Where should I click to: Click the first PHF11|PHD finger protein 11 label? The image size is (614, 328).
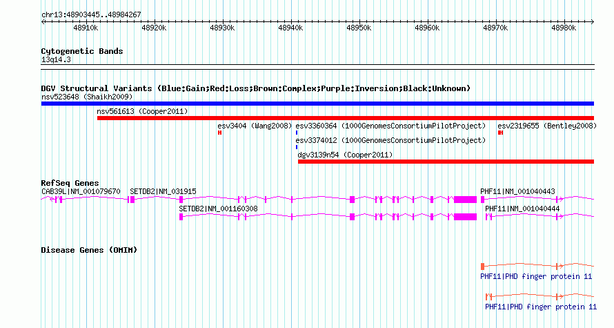pos(536,277)
